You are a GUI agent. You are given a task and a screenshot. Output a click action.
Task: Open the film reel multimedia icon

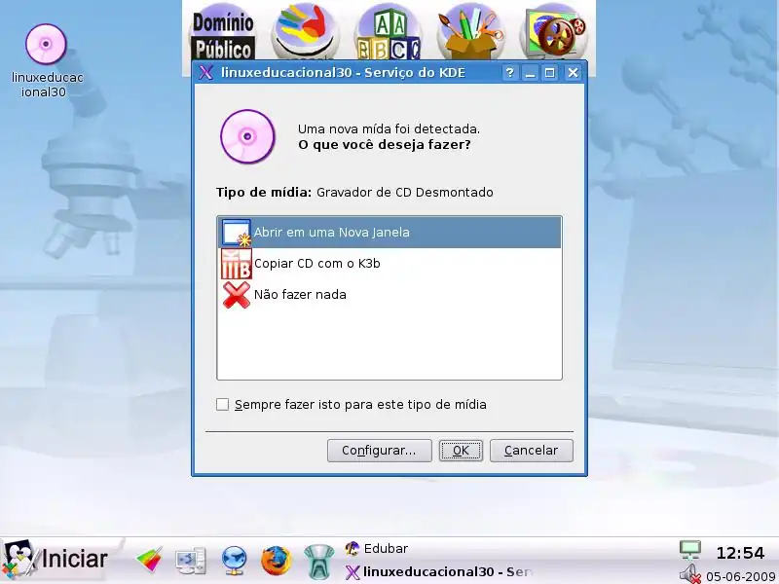coord(555,32)
